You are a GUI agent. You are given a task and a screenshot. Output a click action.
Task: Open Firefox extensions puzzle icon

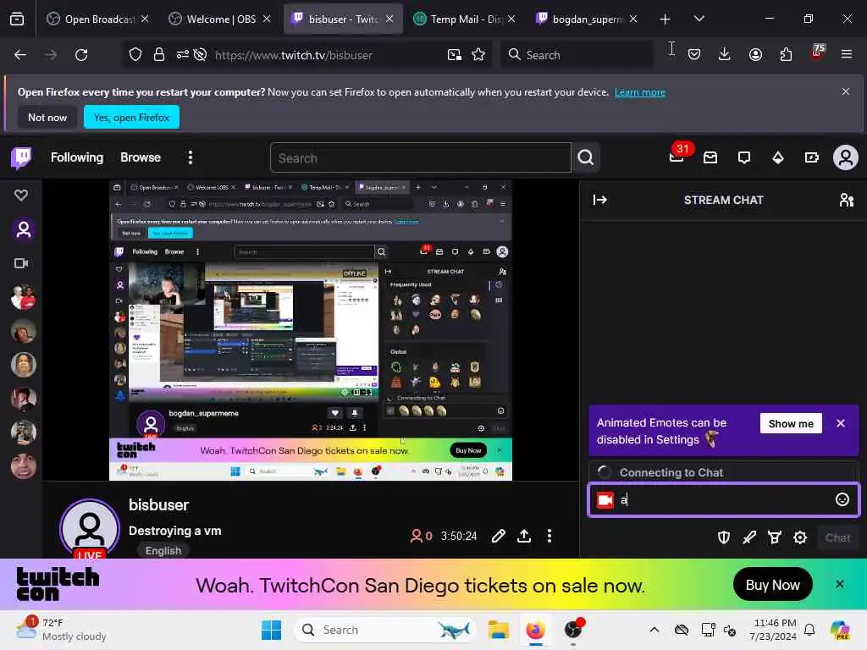coord(786,55)
